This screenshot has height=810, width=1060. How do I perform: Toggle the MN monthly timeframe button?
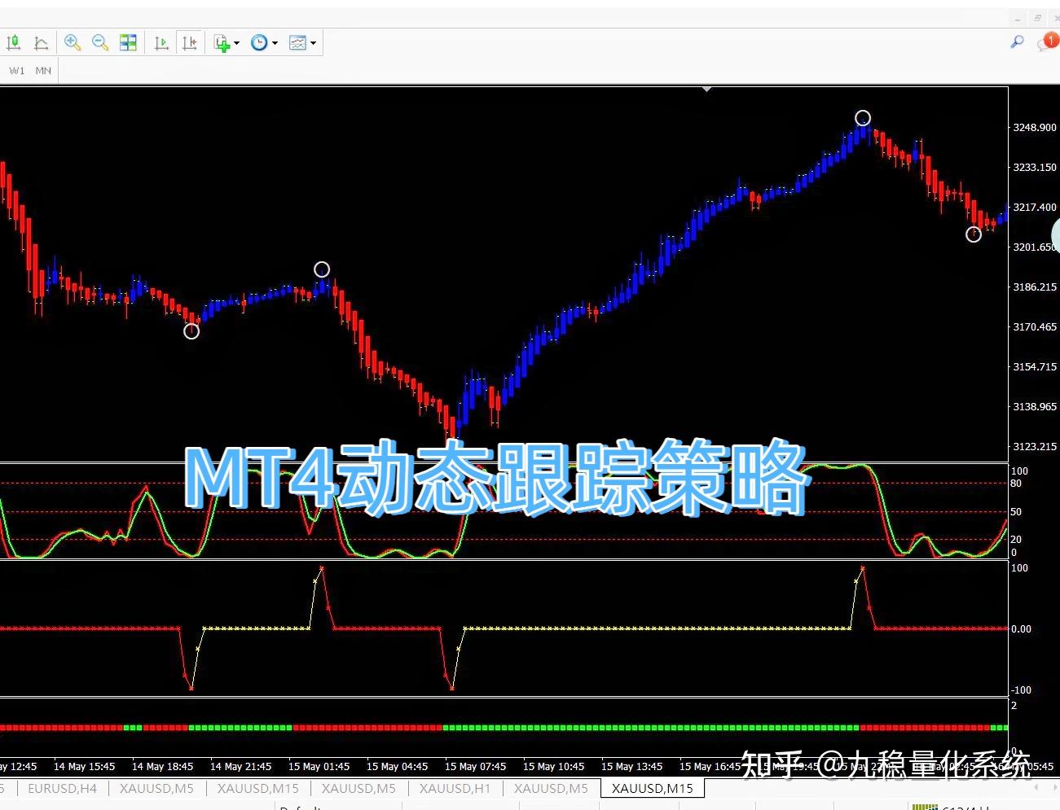coord(43,70)
